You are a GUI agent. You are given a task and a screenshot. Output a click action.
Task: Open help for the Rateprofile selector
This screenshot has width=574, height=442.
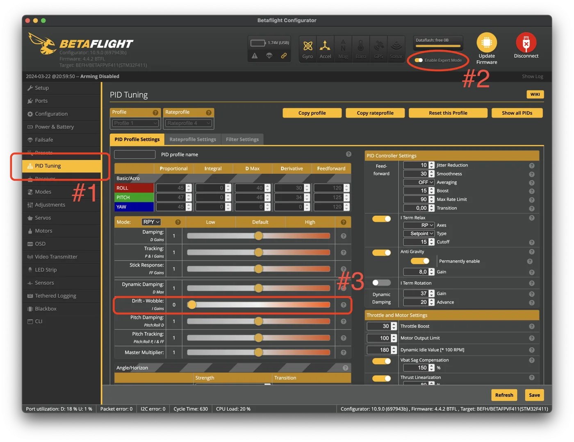pos(209,113)
